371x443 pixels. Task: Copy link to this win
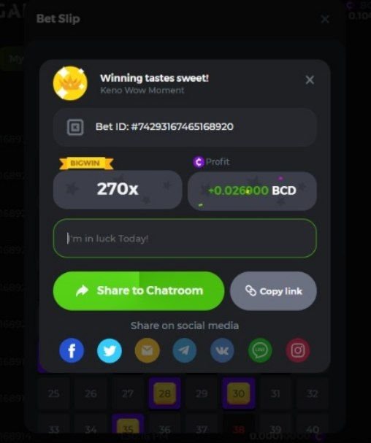click(x=273, y=291)
